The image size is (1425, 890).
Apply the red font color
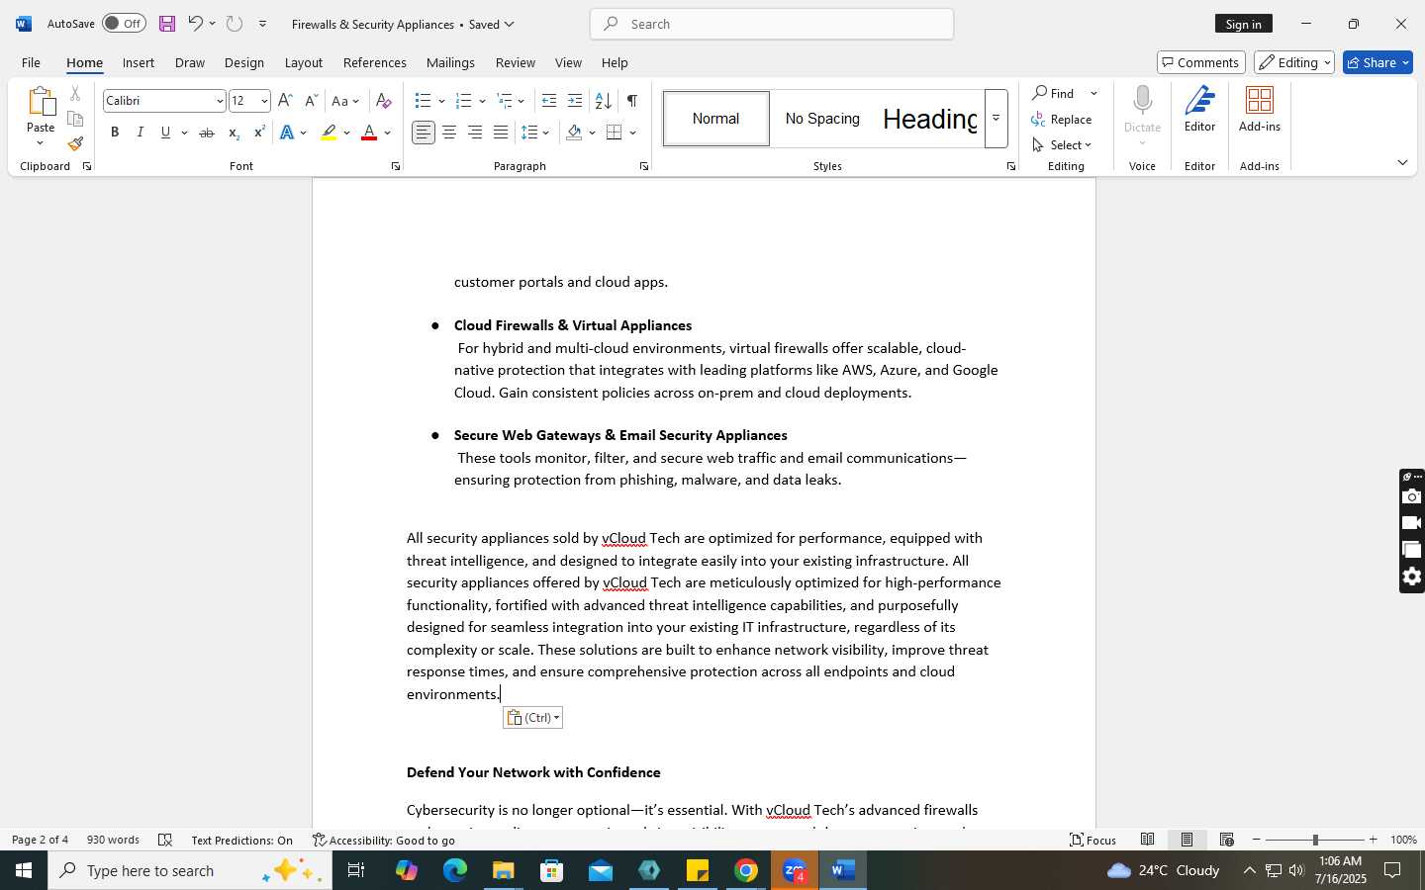[x=369, y=133]
